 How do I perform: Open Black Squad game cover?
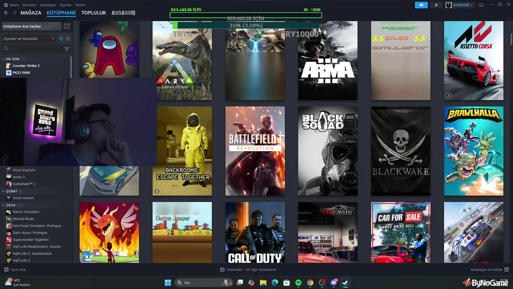click(327, 151)
